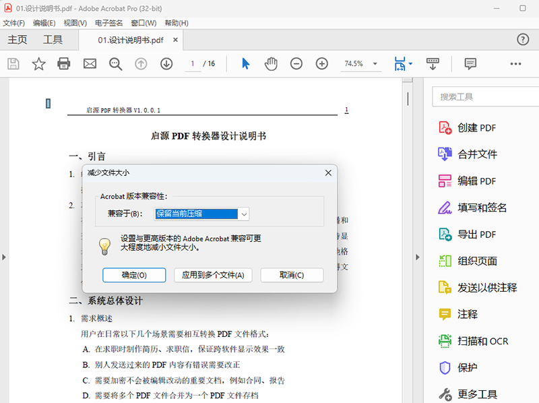539x403 pixels.
Task: Click the 搜索工具 search box
Action: point(485,96)
